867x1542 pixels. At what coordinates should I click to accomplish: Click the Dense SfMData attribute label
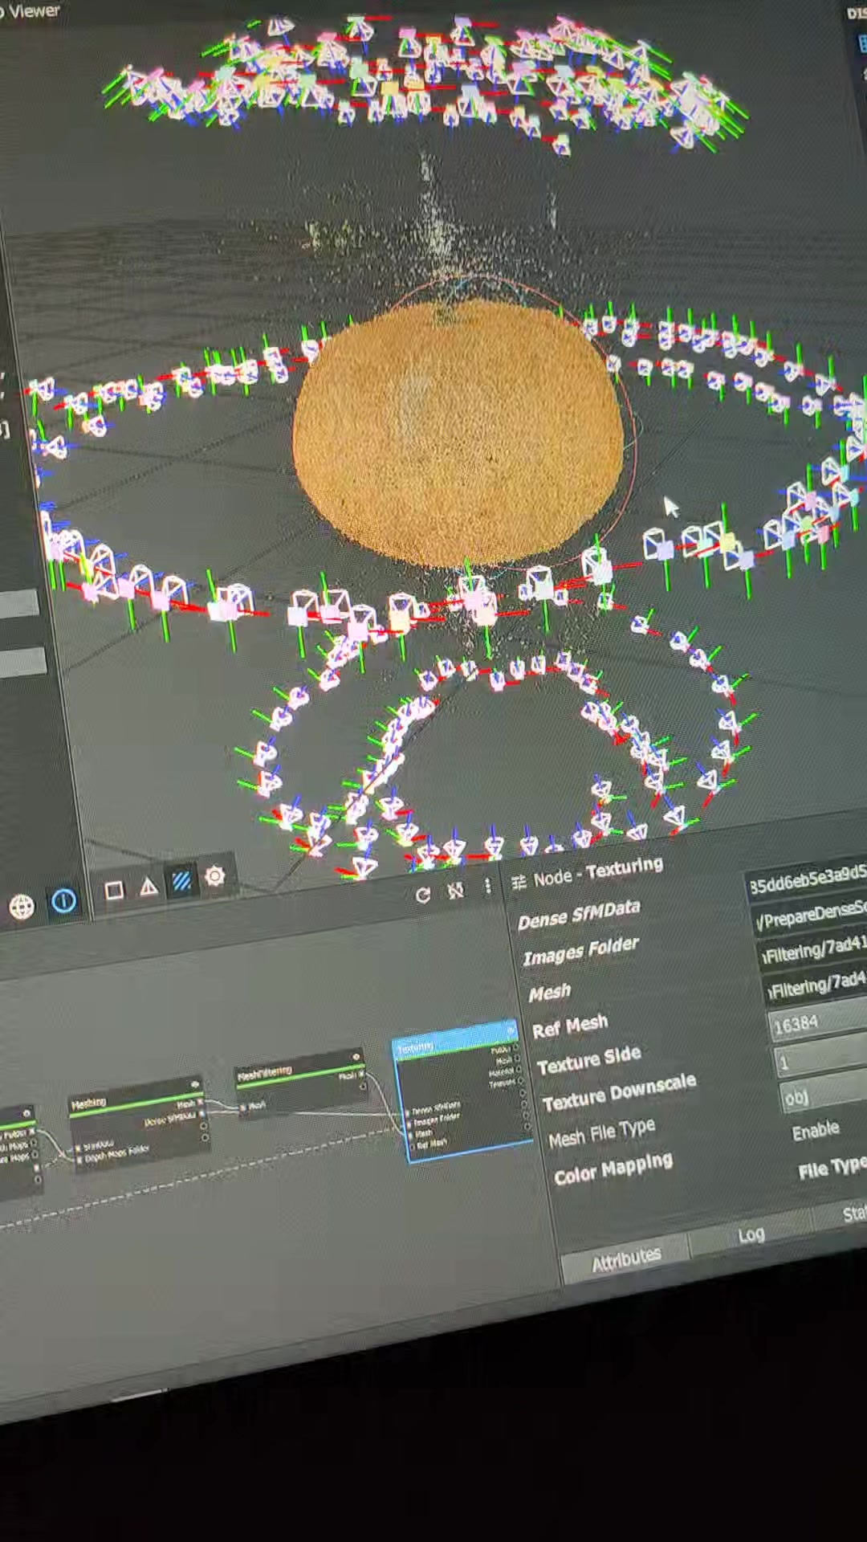pos(579,914)
